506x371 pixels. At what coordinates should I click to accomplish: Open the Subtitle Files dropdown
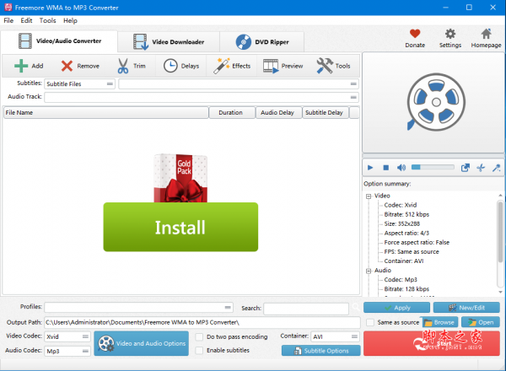(79, 83)
